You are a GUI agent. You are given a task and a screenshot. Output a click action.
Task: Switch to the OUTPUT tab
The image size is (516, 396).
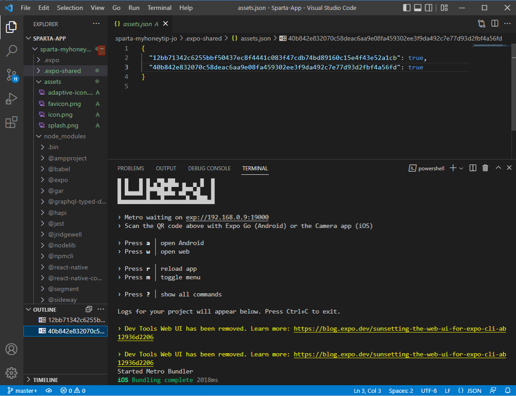point(166,168)
